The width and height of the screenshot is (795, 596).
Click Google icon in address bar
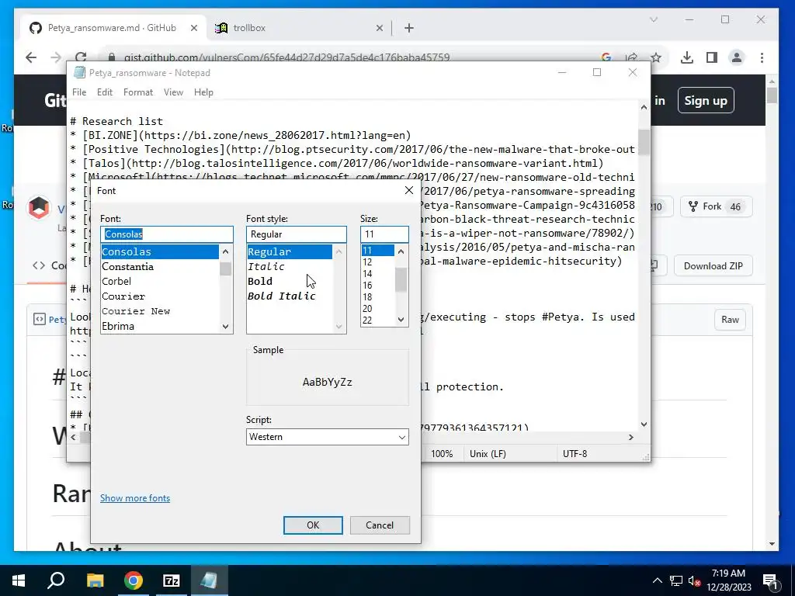(x=606, y=57)
